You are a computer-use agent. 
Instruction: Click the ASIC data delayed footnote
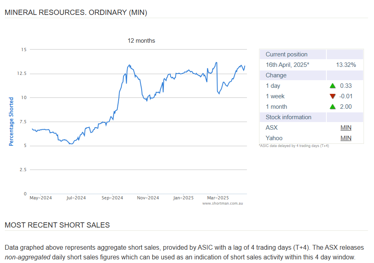pos(294,146)
